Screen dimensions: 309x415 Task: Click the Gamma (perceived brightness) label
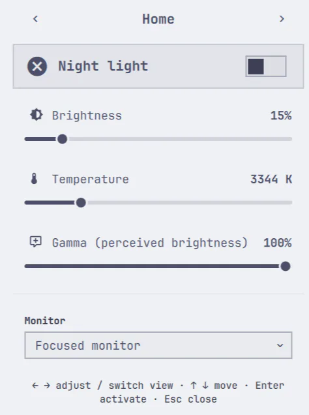150,243
